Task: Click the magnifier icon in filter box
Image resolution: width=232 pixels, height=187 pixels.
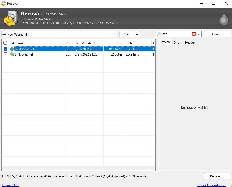Action: click(159, 34)
